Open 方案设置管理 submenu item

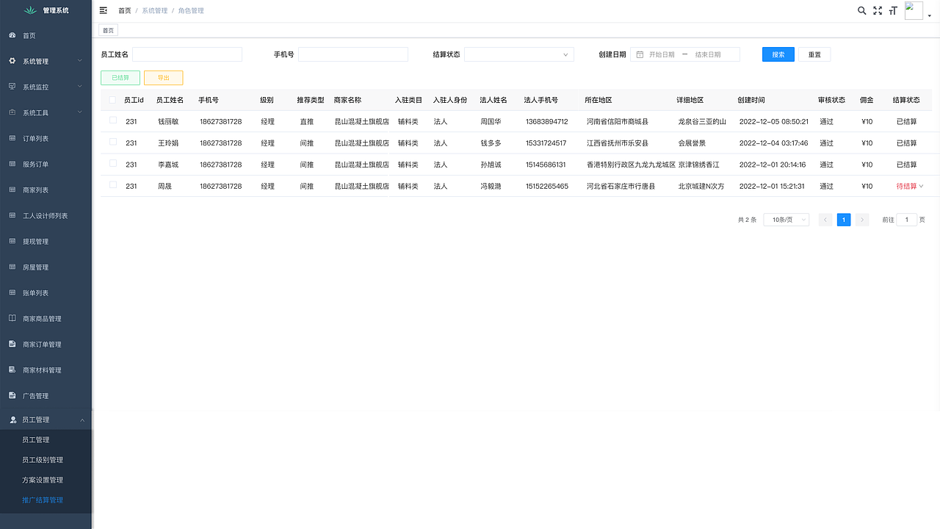pyautogui.click(x=43, y=480)
